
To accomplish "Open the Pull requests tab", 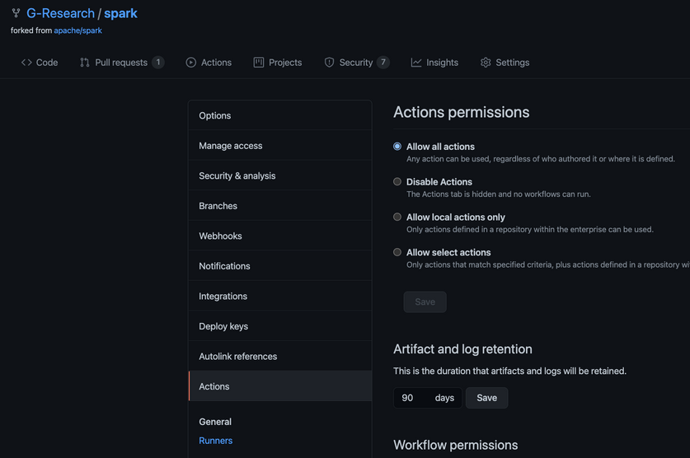I will click(x=122, y=63).
